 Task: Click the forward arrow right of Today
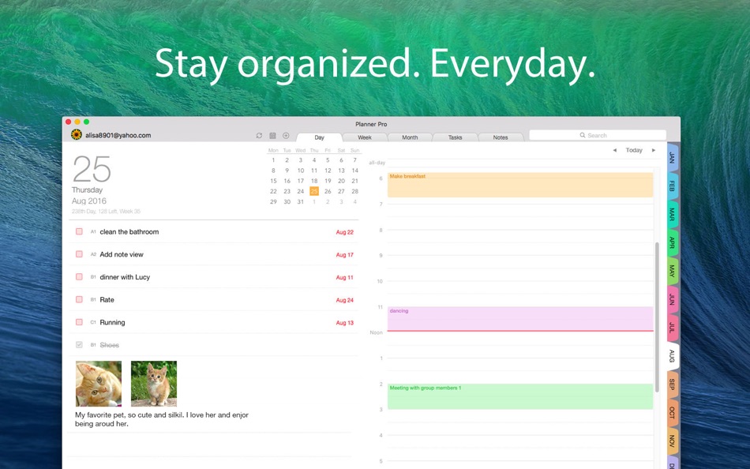[652, 150]
